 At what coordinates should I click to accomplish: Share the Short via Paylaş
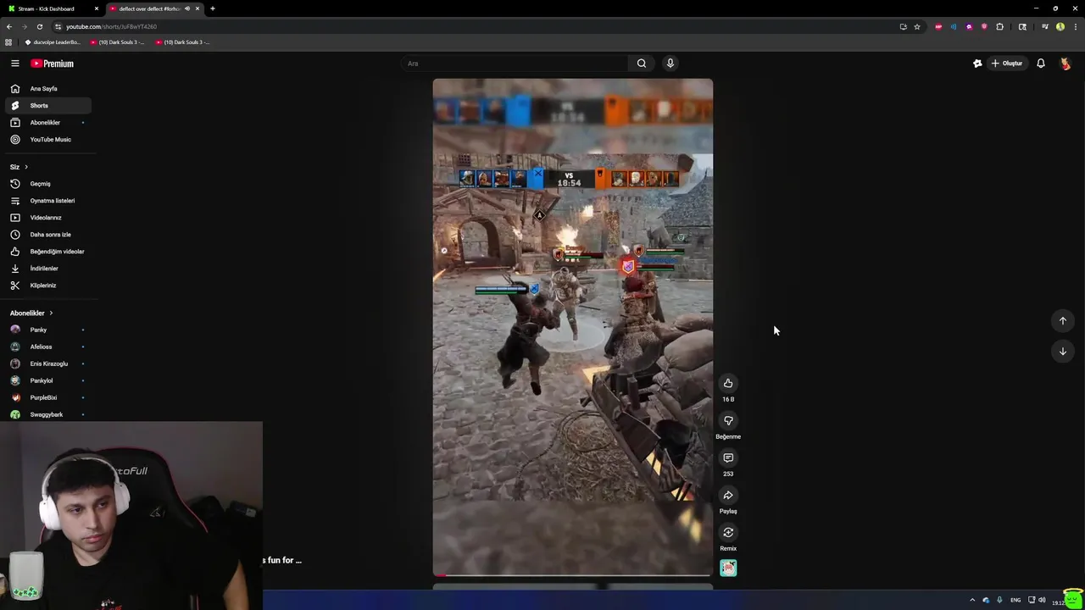pyautogui.click(x=728, y=496)
